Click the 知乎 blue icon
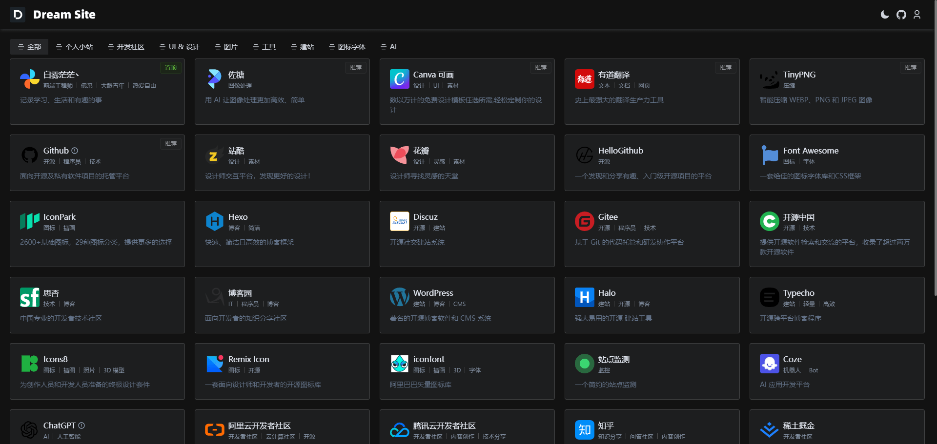This screenshot has height=444, width=937. (585, 430)
